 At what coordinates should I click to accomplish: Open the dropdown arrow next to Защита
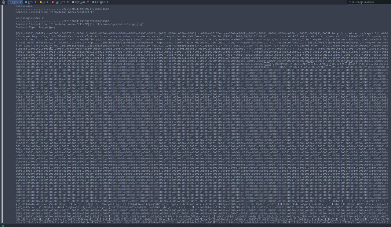point(67,2)
